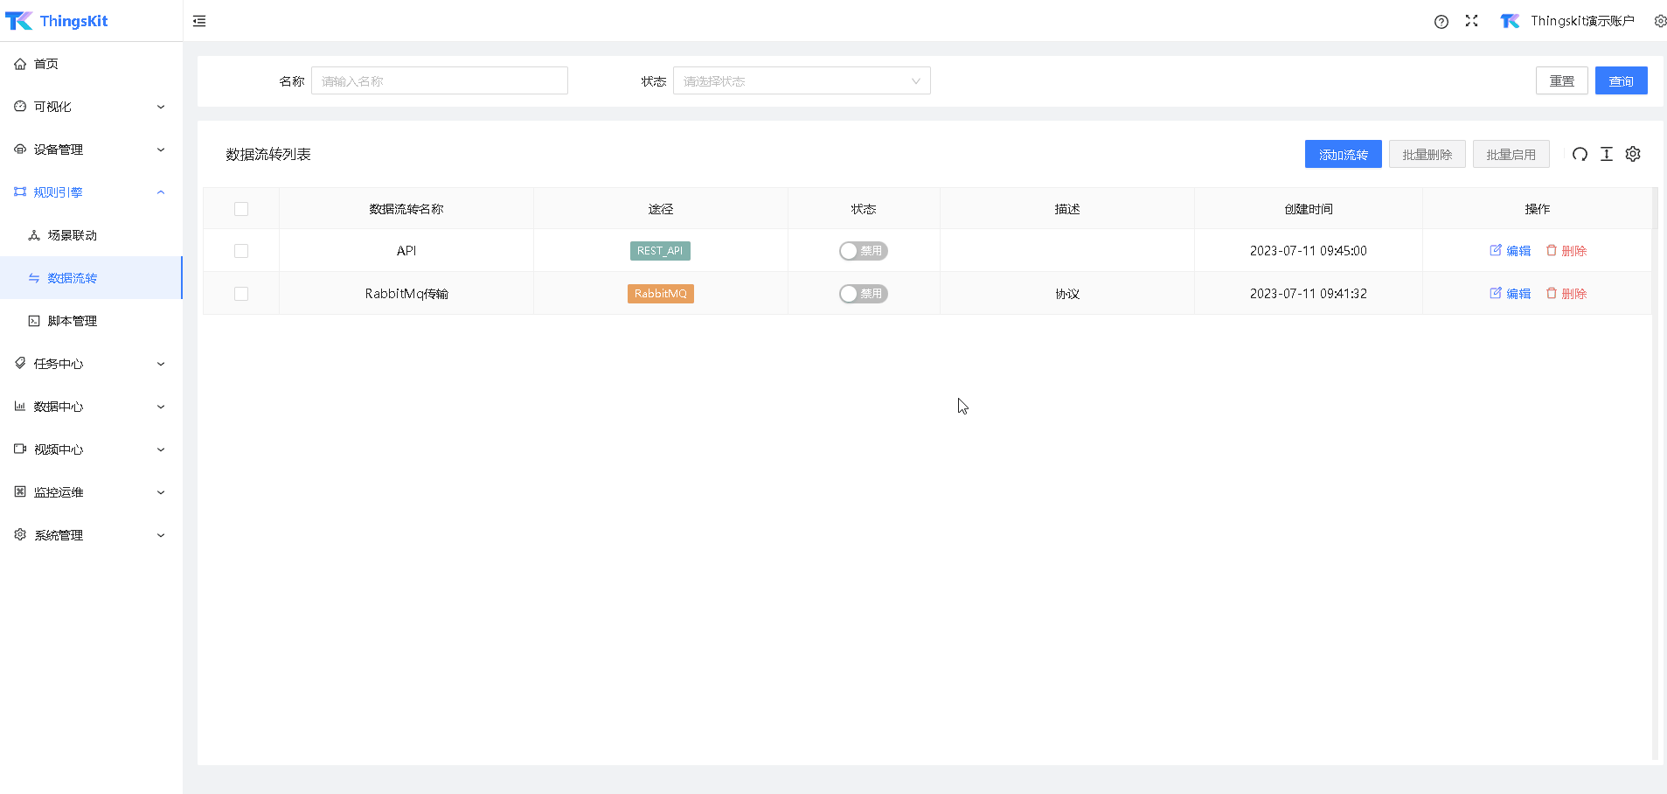Screen dimensions: 1667x794
Task: Open the column settings gear above the table
Action: pyautogui.click(x=1633, y=155)
